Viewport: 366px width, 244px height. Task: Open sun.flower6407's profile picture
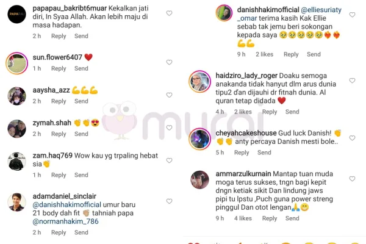coord(17,63)
